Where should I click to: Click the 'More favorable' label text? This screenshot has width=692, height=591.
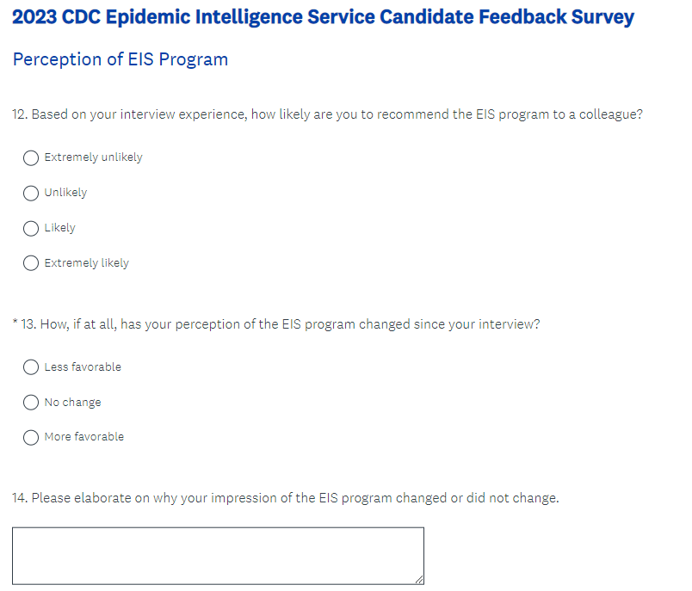pyautogui.click(x=83, y=437)
